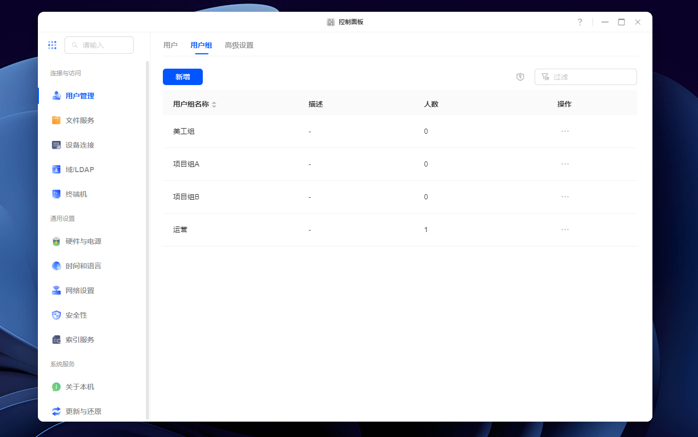This screenshot has height=437, width=698.
Task: Open the app grid launcher icon
Action: 52,45
